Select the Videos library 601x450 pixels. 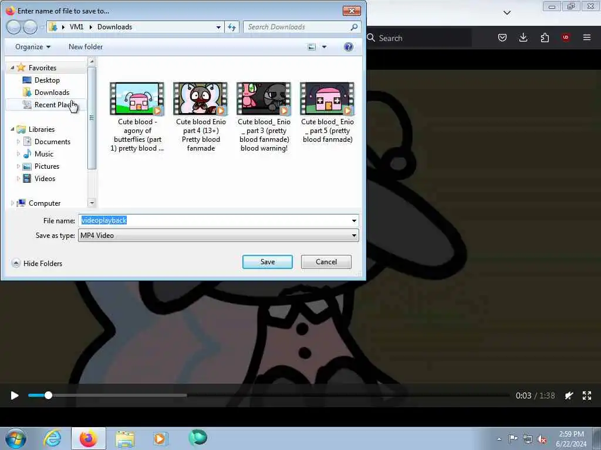[x=45, y=178]
